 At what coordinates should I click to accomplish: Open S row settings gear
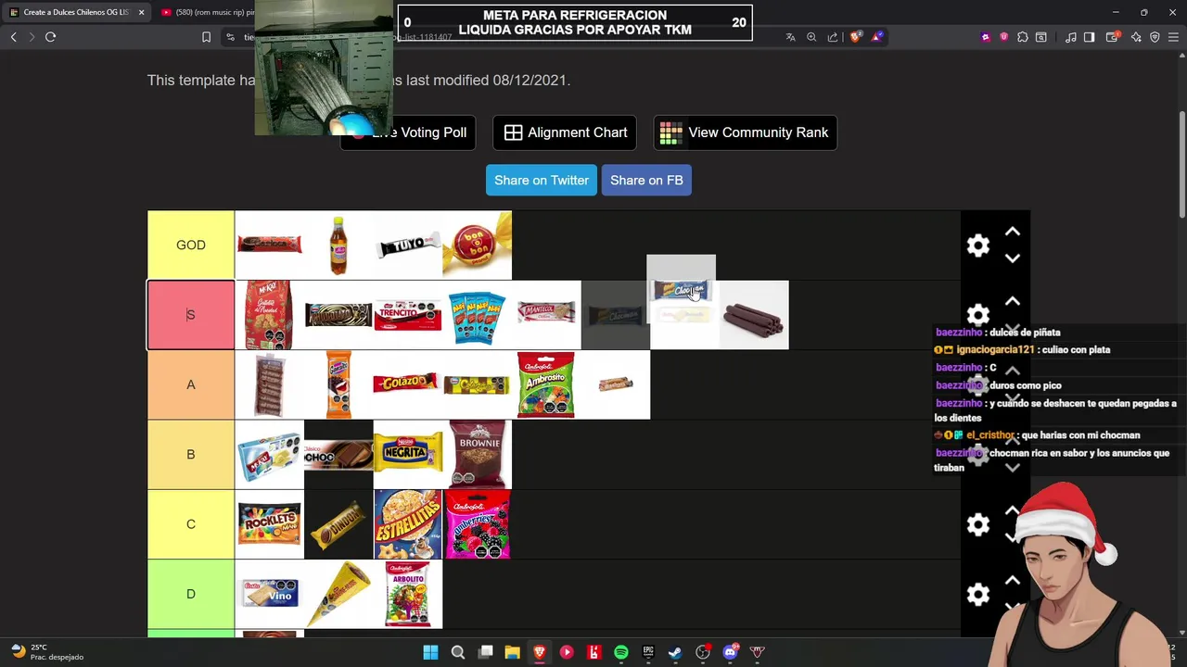(x=978, y=315)
